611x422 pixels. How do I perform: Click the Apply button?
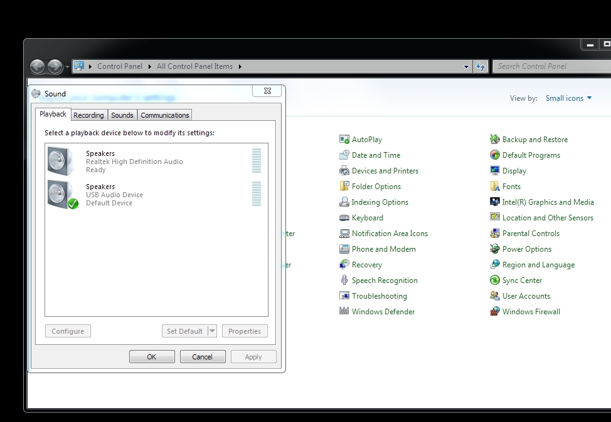(x=253, y=357)
